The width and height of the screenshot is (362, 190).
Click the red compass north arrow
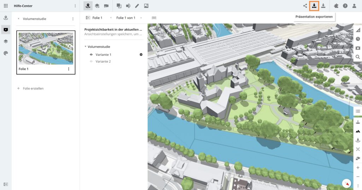tap(347, 184)
